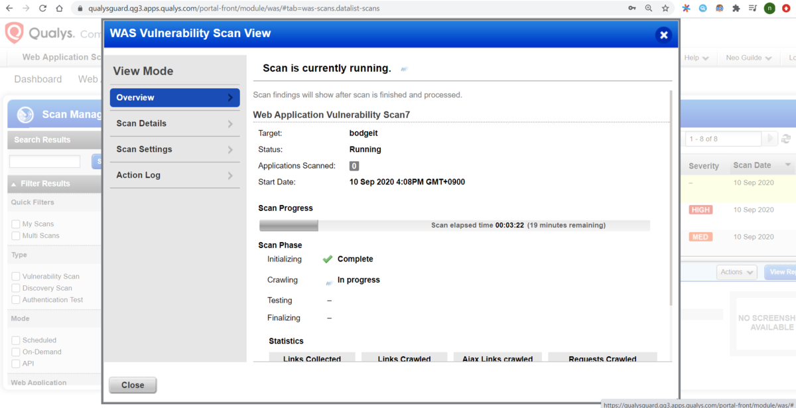Open the Extensions puzzle menu

pyautogui.click(x=736, y=9)
